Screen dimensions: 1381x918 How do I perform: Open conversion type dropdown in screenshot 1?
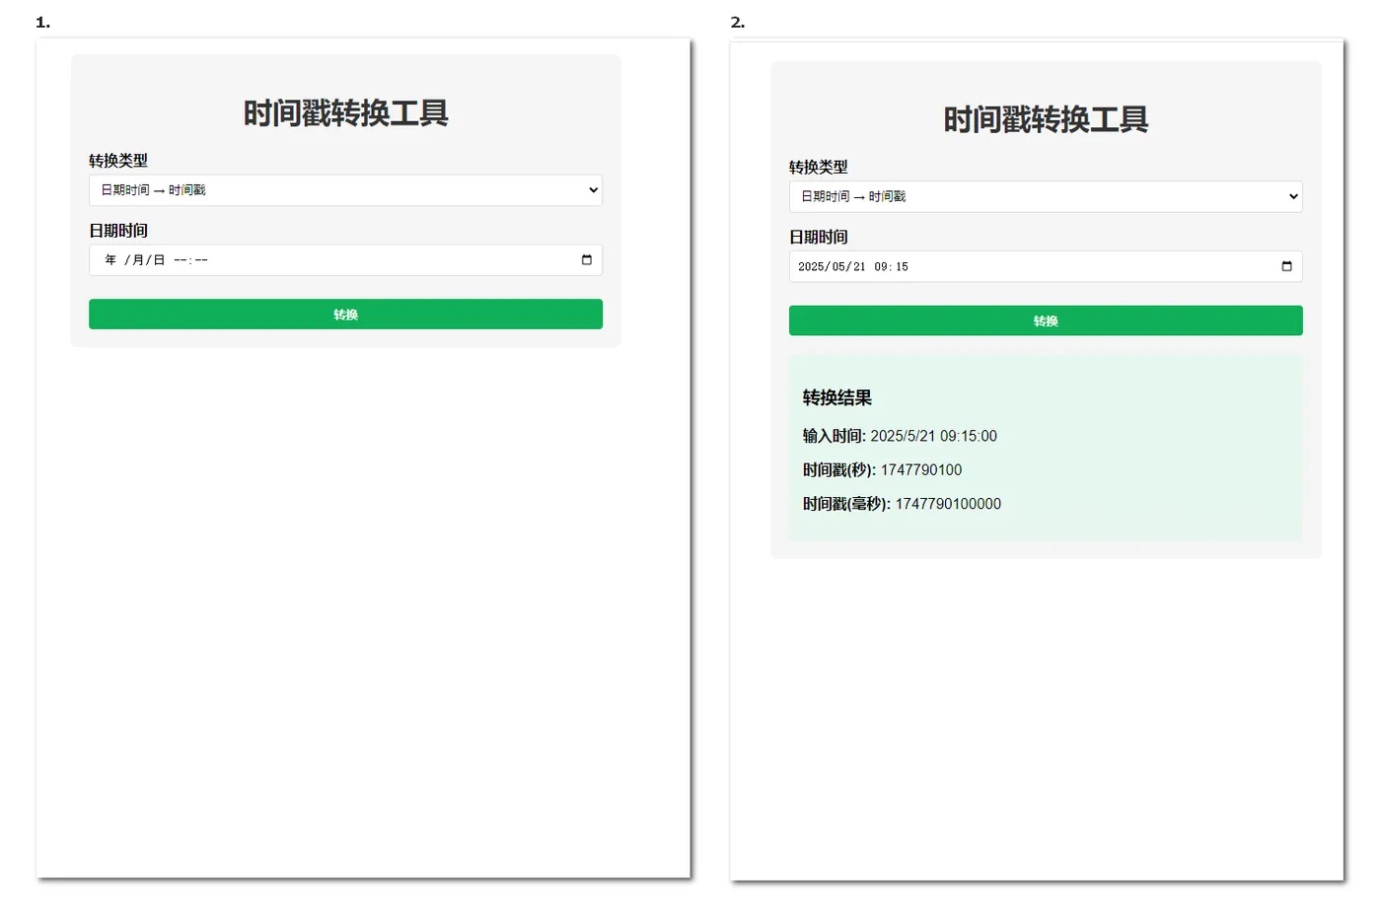[x=345, y=190]
